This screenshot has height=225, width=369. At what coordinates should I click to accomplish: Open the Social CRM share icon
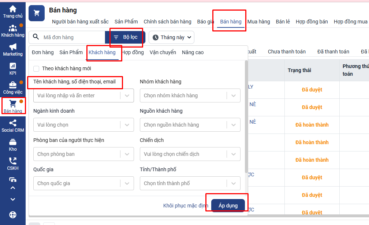13,123
